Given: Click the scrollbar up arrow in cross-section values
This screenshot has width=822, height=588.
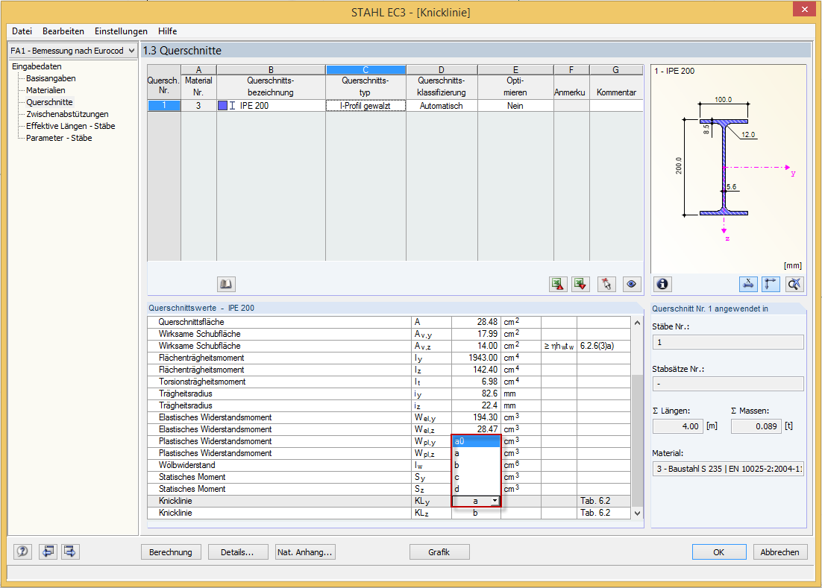Looking at the screenshot, I should pos(638,323).
